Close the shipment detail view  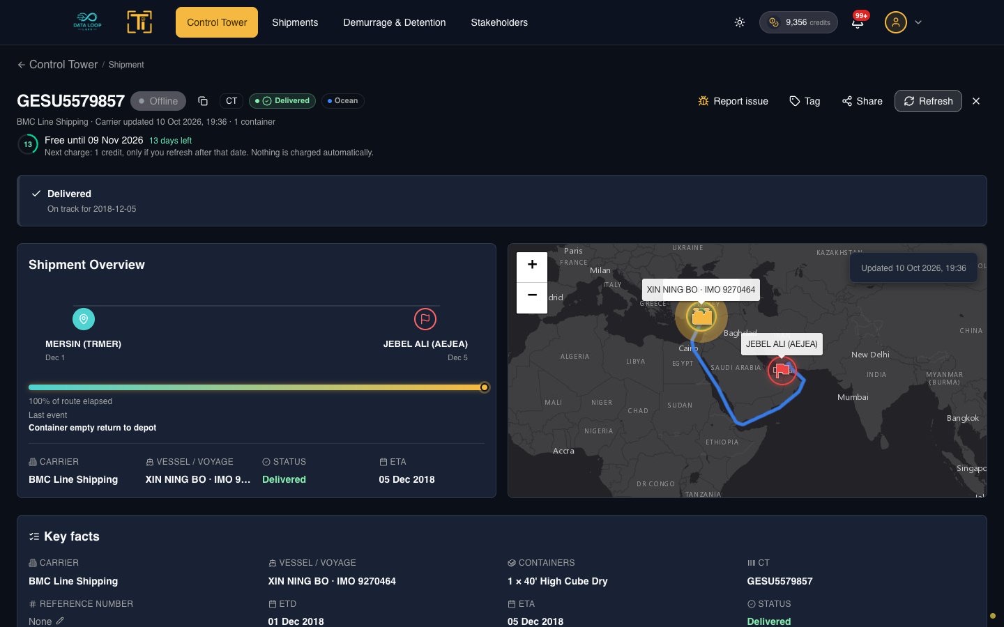pyautogui.click(x=976, y=101)
